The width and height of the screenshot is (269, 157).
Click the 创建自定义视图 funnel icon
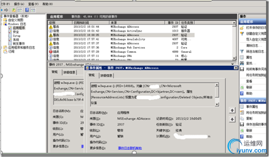pyautogui.click(x=242, y=33)
